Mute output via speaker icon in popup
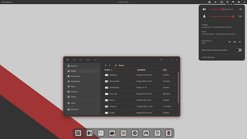The height and width of the screenshot is (139, 247). (204, 9)
